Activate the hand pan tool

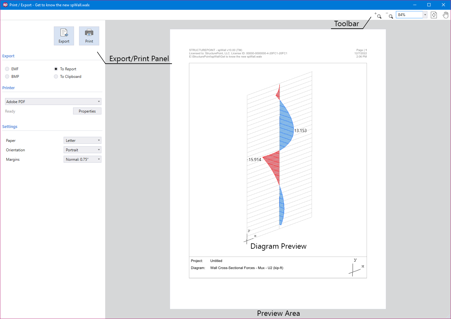click(445, 14)
